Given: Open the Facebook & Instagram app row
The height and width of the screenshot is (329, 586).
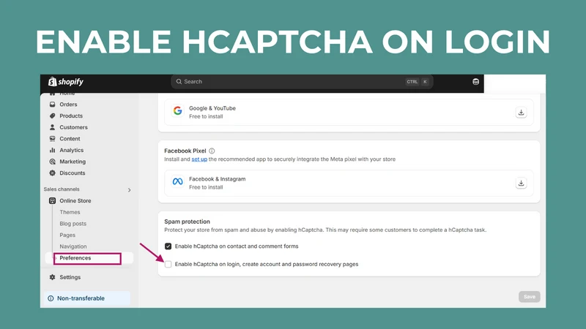Looking at the screenshot, I should (349, 184).
